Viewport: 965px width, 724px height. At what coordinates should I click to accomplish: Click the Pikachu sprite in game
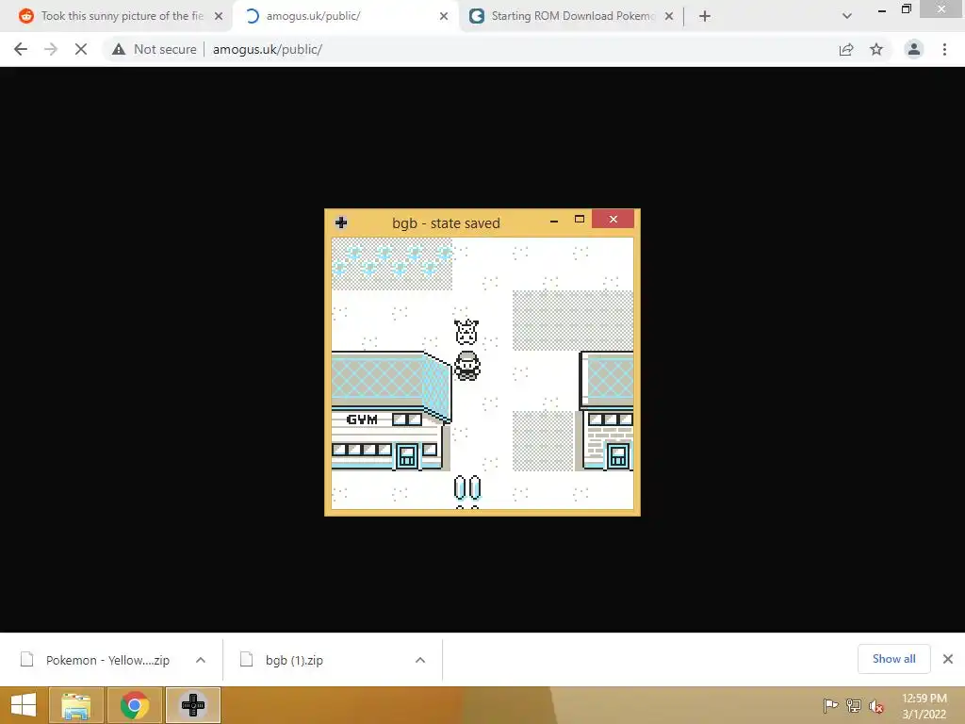(466, 332)
